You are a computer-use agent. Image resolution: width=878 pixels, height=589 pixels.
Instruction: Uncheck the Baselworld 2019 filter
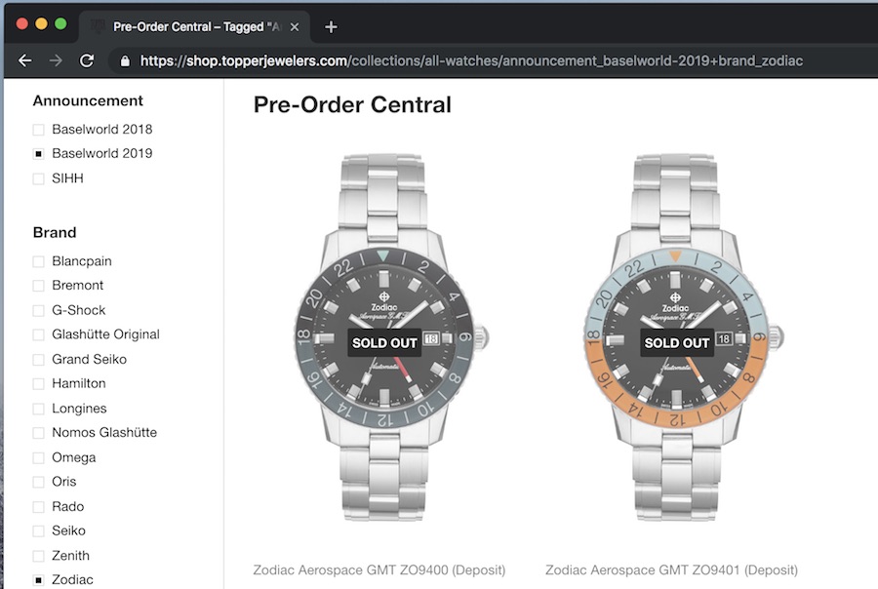click(39, 154)
